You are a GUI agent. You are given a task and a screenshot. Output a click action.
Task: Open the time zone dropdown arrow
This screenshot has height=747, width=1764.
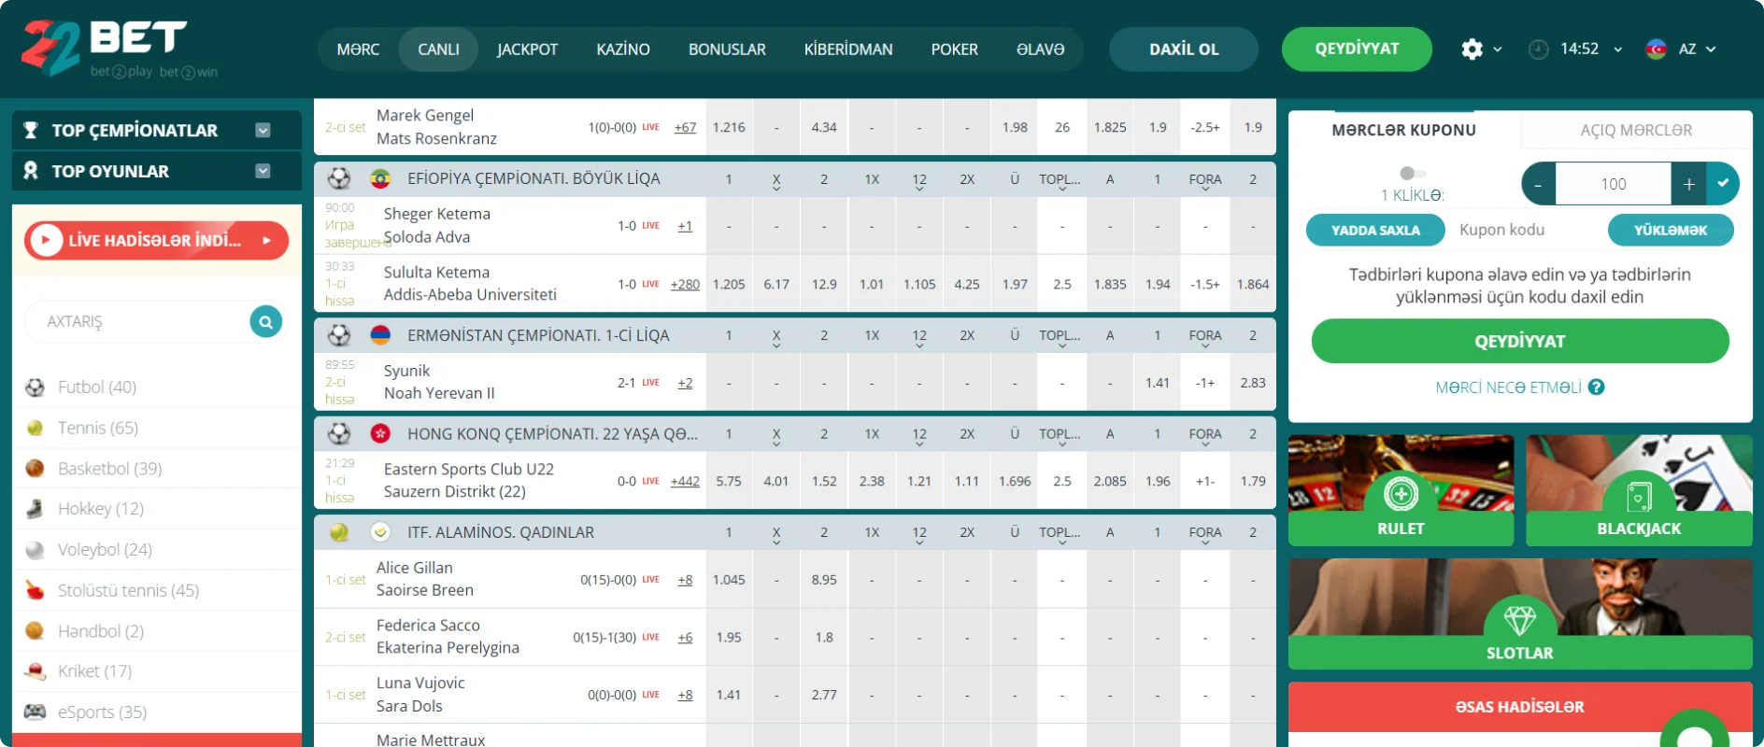[x=1618, y=49]
